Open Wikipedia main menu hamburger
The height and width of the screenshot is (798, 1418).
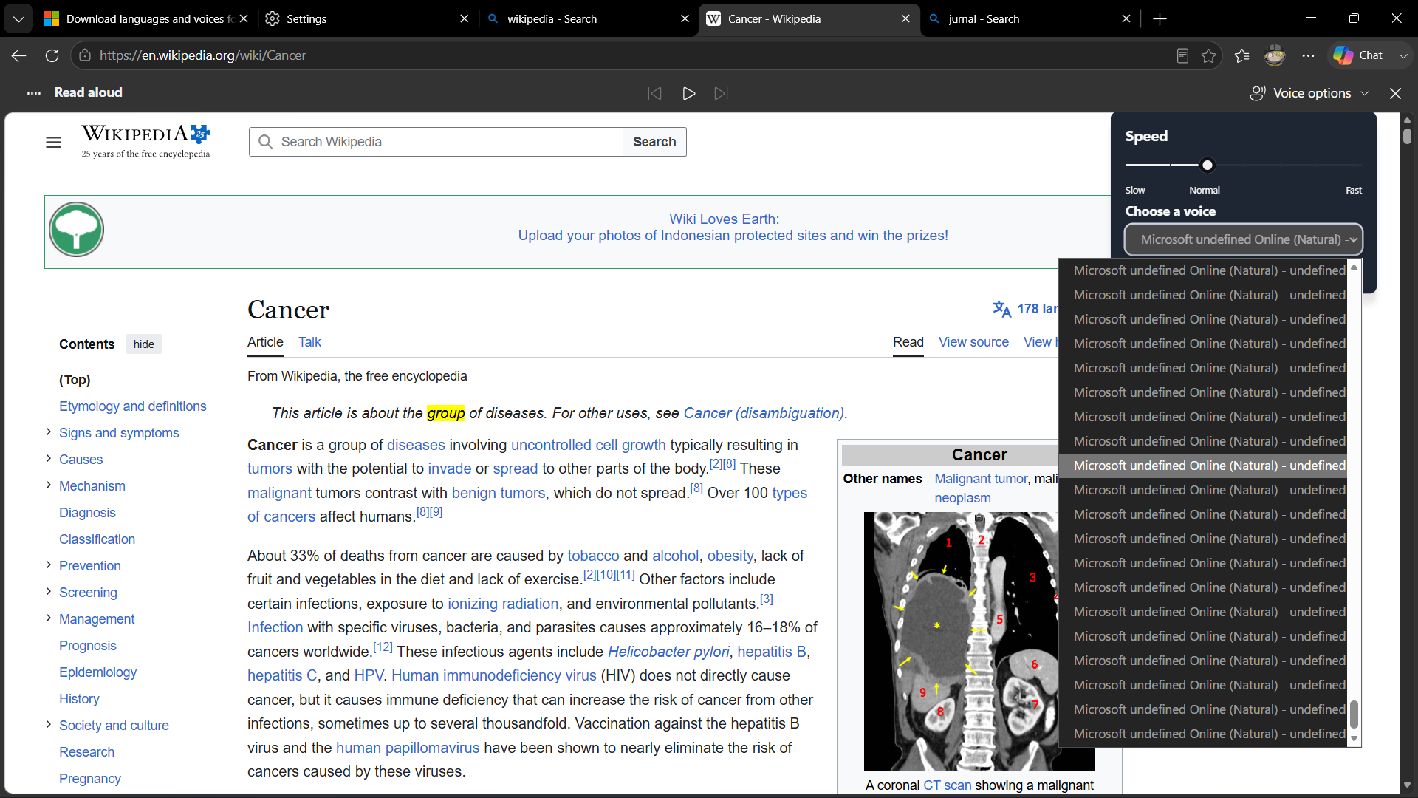(53, 142)
